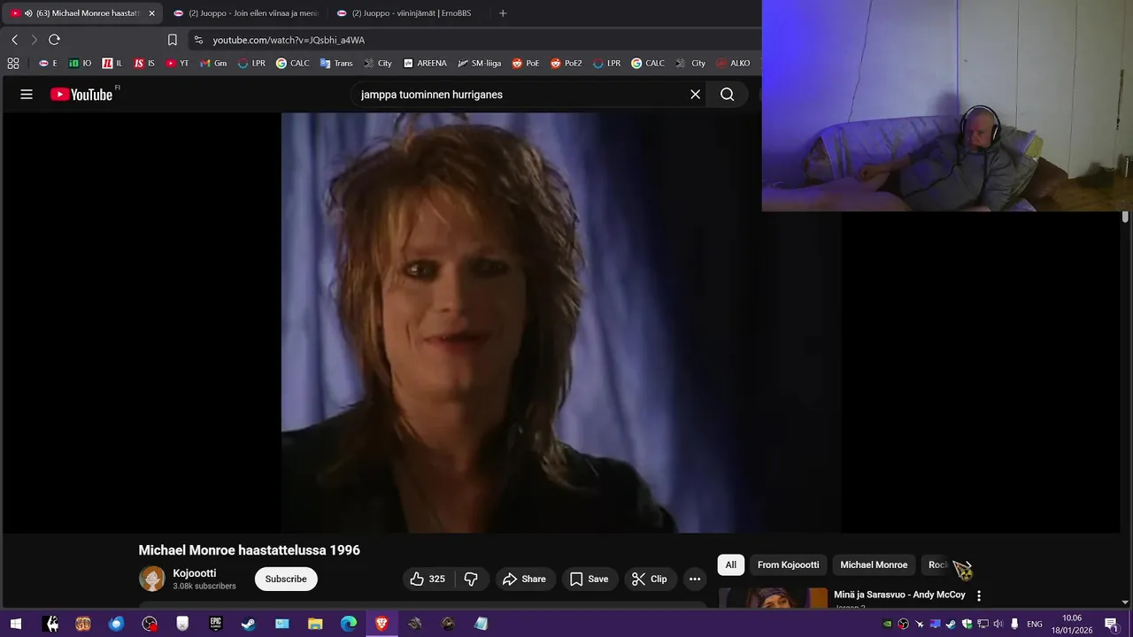Run the search with magnifier button
1133x637 pixels.
pyautogui.click(x=728, y=95)
